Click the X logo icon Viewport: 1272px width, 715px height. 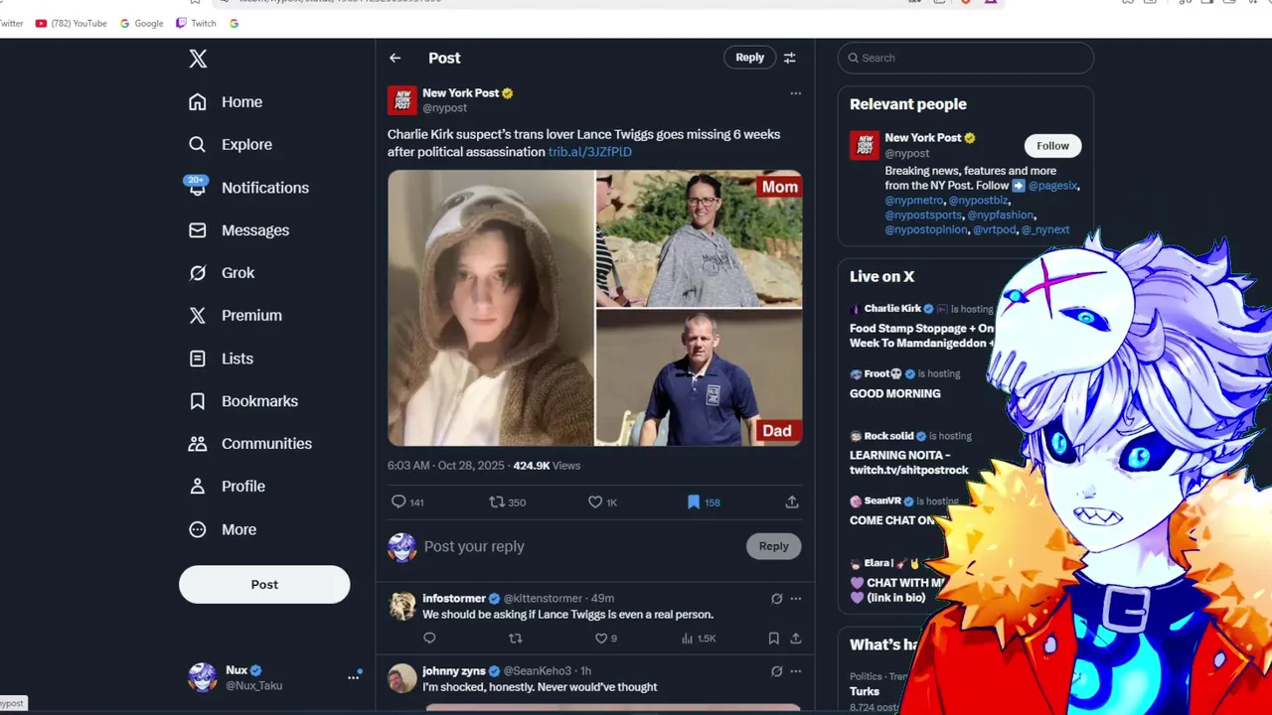[x=198, y=59]
